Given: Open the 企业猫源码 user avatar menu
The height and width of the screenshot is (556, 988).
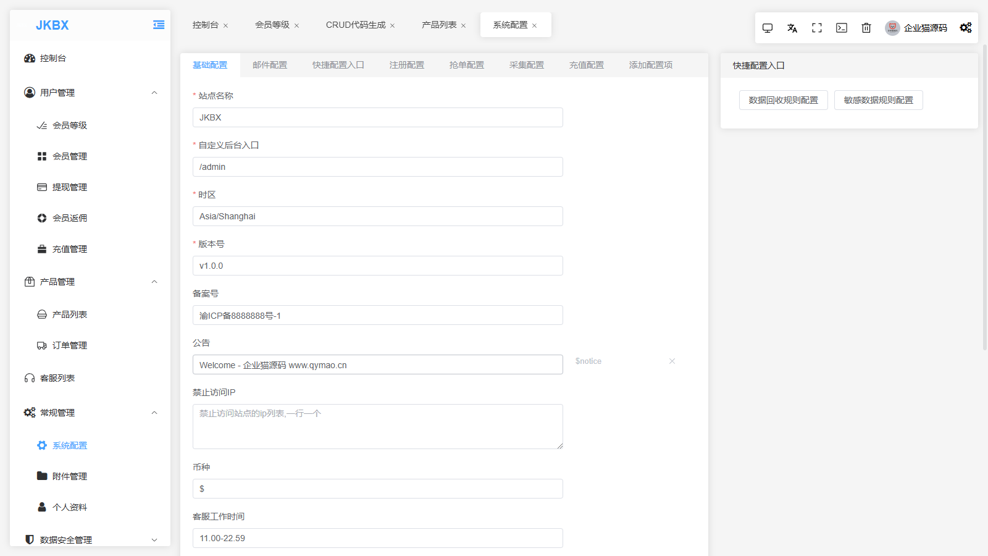Looking at the screenshot, I should coord(916,28).
